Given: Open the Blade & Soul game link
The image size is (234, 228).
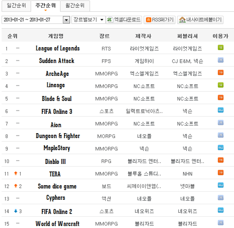Looking at the screenshot, I should (57, 99).
